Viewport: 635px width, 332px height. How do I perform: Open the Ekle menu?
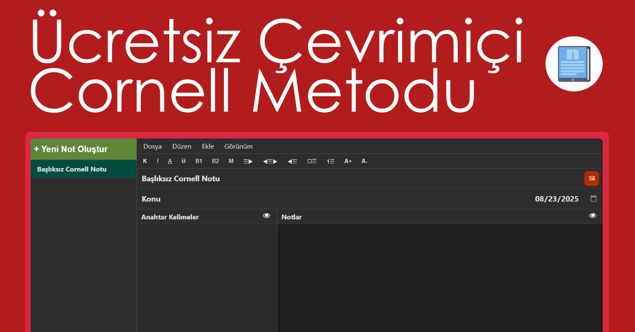click(x=208, y=146)
